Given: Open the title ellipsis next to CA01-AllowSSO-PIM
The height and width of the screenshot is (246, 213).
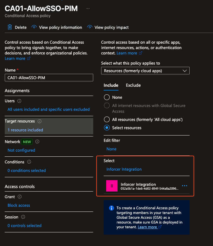Looking at the screenshot, I should coord(88,8).
